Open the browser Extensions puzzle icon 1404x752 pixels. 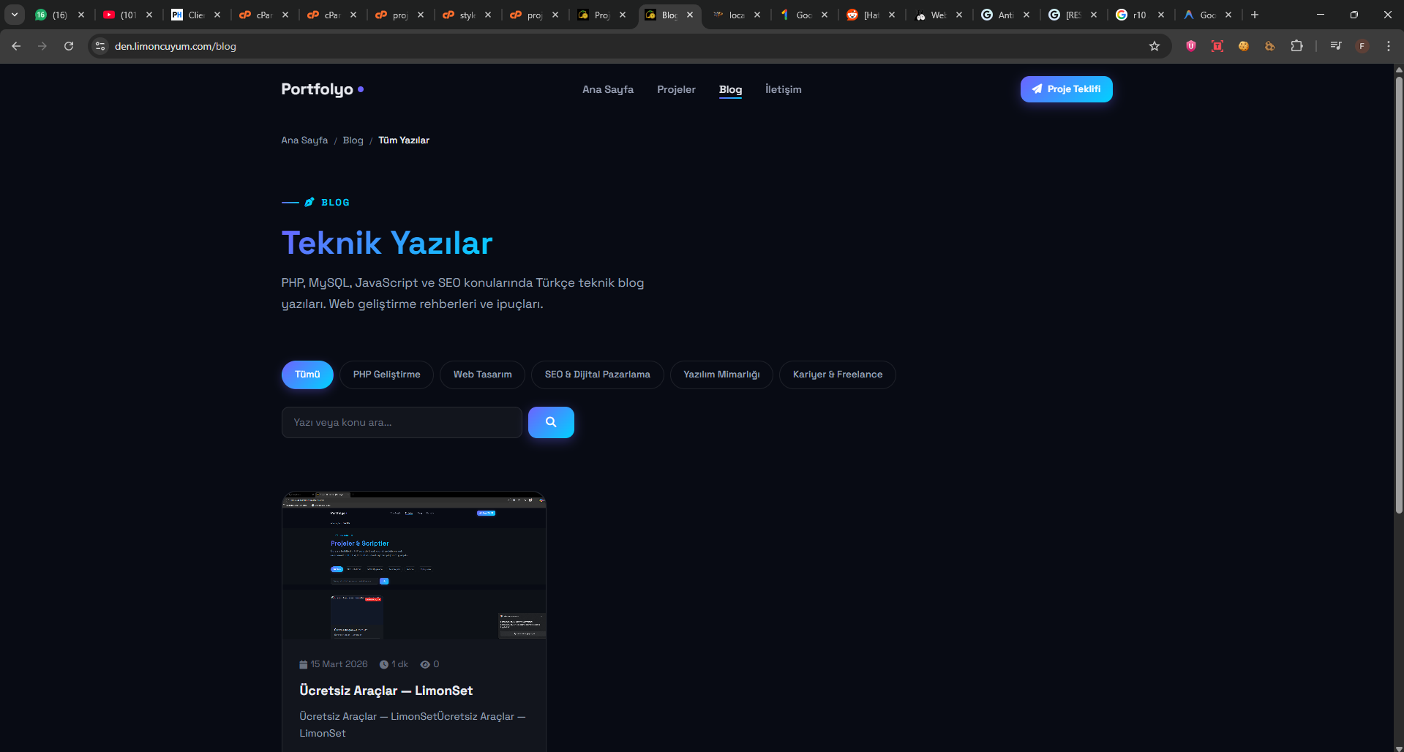pos(1296,46)
